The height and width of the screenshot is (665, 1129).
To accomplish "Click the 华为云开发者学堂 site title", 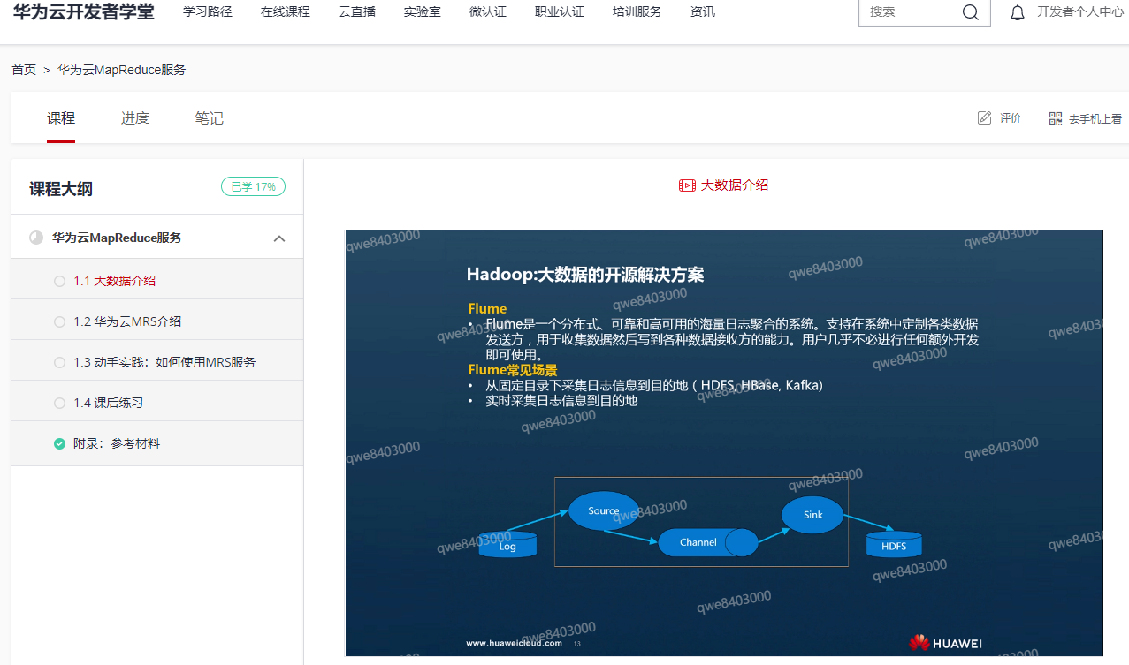I will click(x=83, y=11).
